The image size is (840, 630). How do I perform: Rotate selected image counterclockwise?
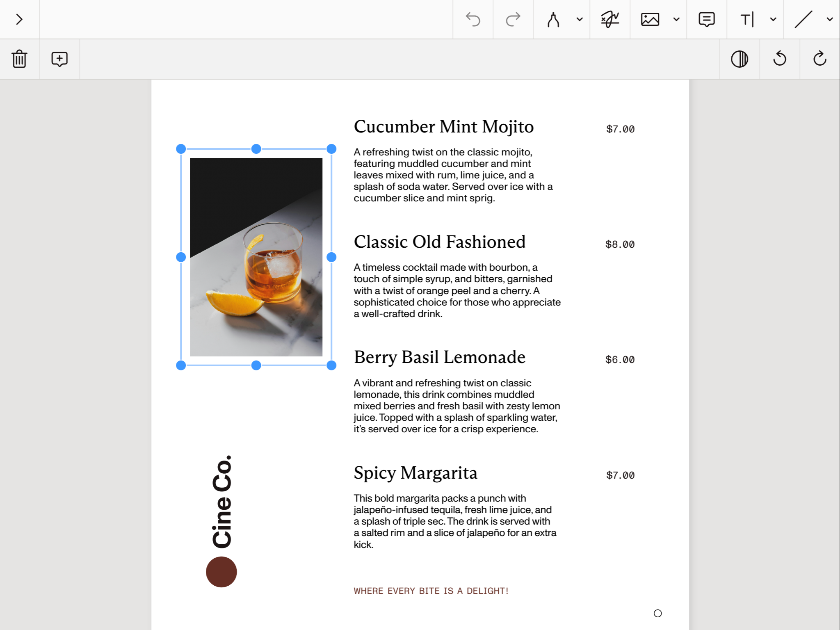780,59
